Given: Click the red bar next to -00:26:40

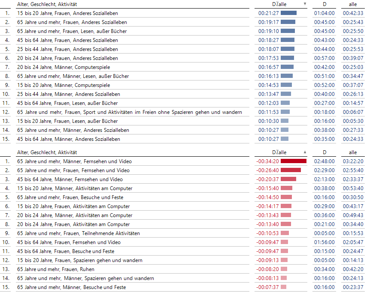Looking at the screenshot, I should tap(291, 170).
